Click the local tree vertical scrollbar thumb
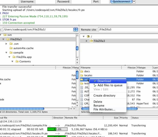The width and height of the screenshot is (158, 137). pyautogui.click(x=77, y=48)
